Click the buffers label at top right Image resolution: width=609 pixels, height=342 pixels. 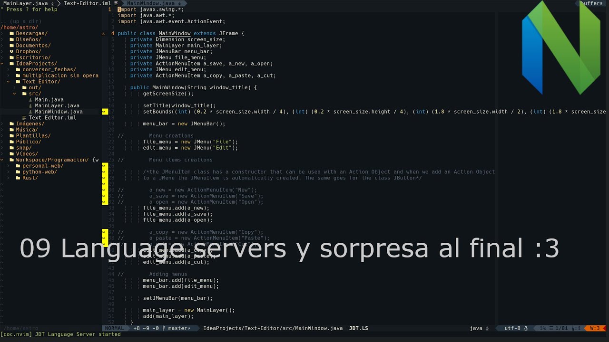pos(591,3)
